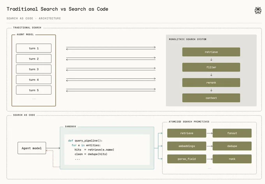
Task: Select the 'turn 1' box
Action: [34, 48]
